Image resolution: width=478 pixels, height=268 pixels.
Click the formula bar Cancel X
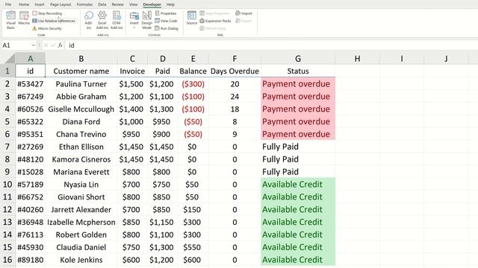(x=46, y=45)
